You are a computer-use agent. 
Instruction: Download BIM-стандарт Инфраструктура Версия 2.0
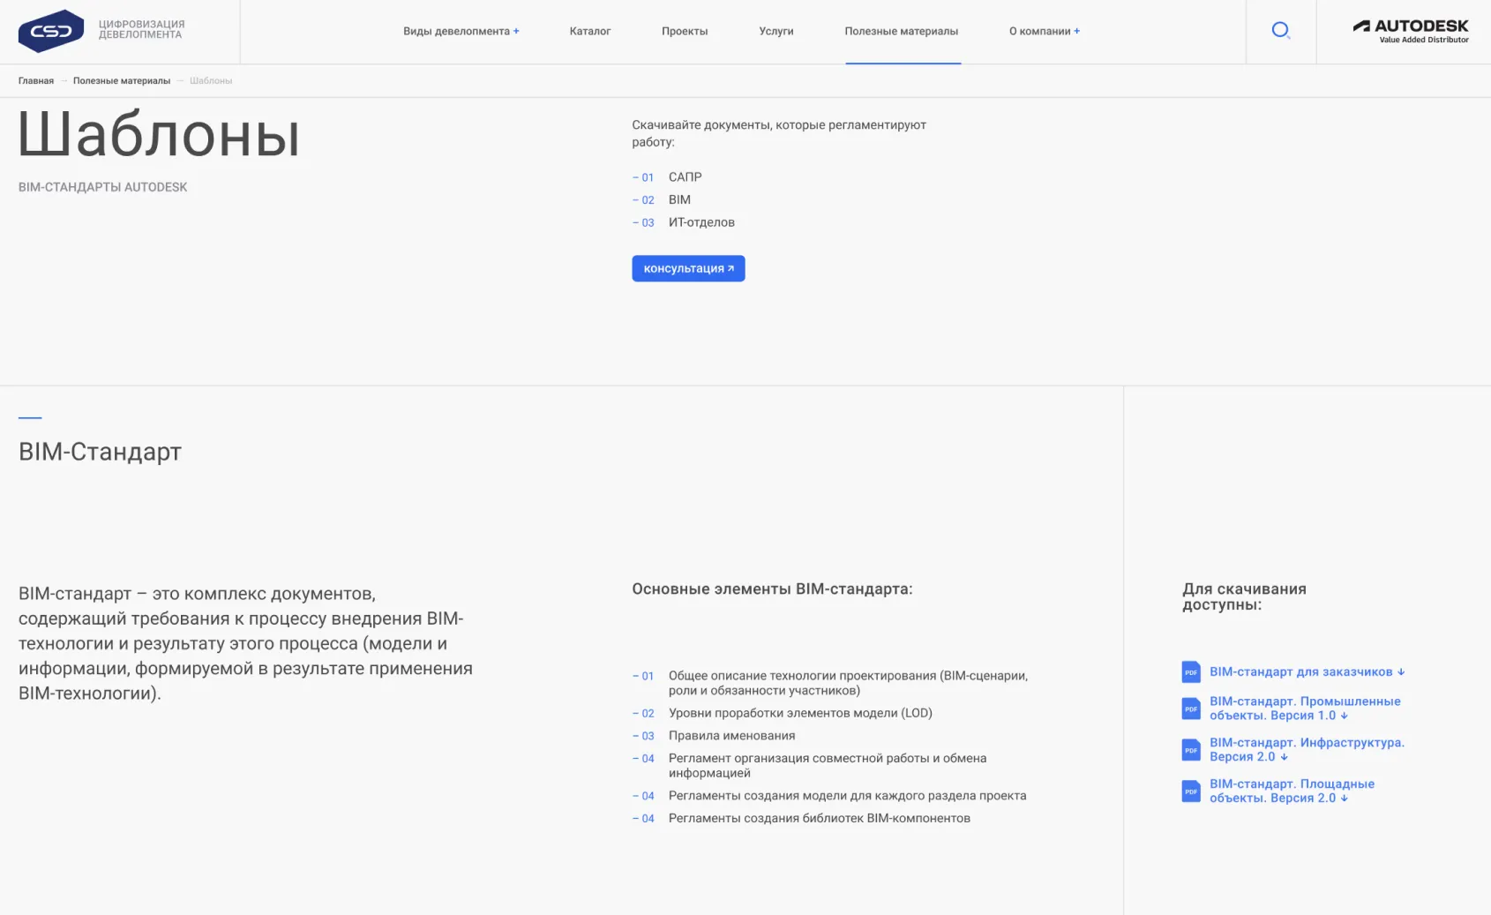[x=1306, y=750]
